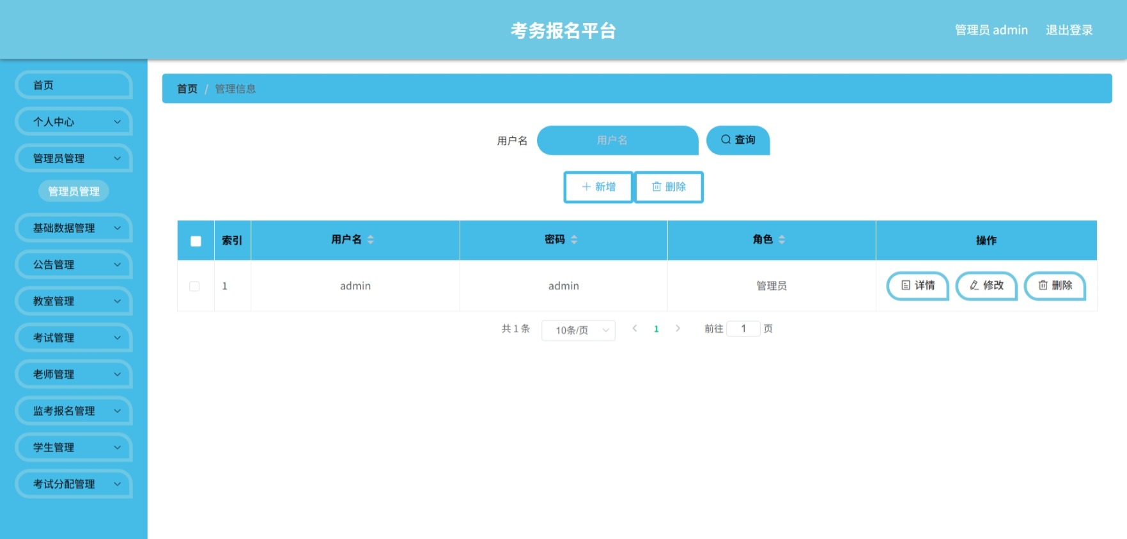Toggle the select-all checkbox in table header
Viewport: 1127px width, 539px height.
(196, 241)
